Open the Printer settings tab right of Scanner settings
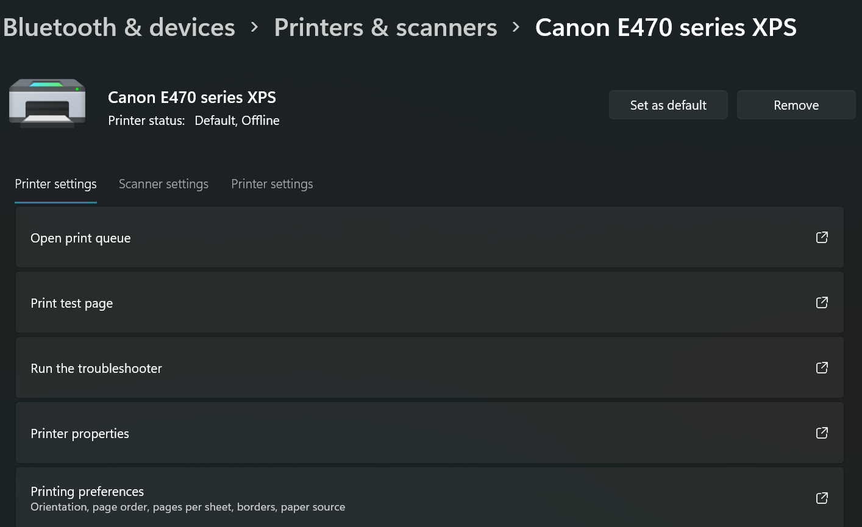This screenshot has width=862, height=527. tap(272, 184)
